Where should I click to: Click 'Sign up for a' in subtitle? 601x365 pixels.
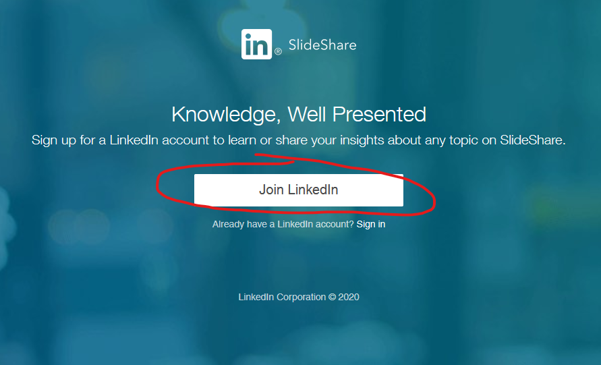pos(69,140)
